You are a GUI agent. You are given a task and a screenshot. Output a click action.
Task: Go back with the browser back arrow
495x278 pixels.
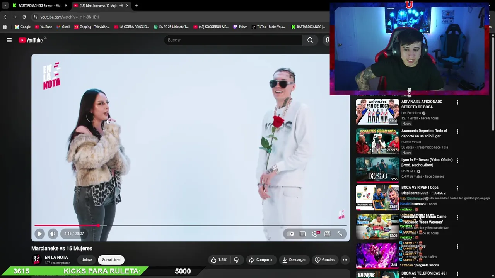tap(5, 17)
